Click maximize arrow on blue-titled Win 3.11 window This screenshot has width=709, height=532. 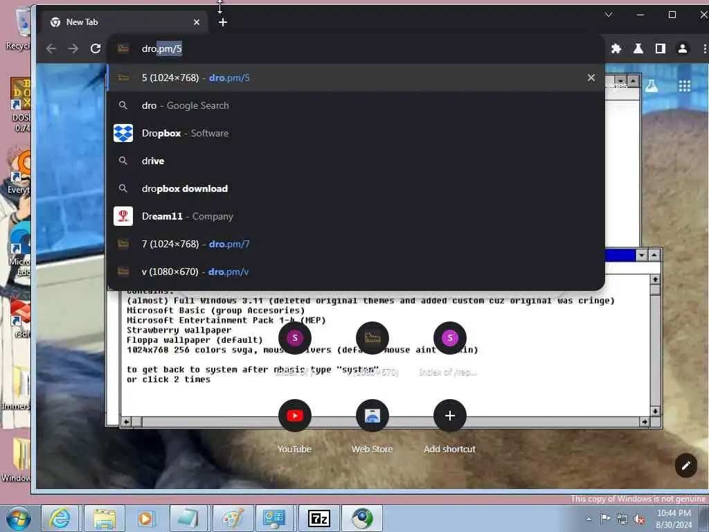pos(654,255)
